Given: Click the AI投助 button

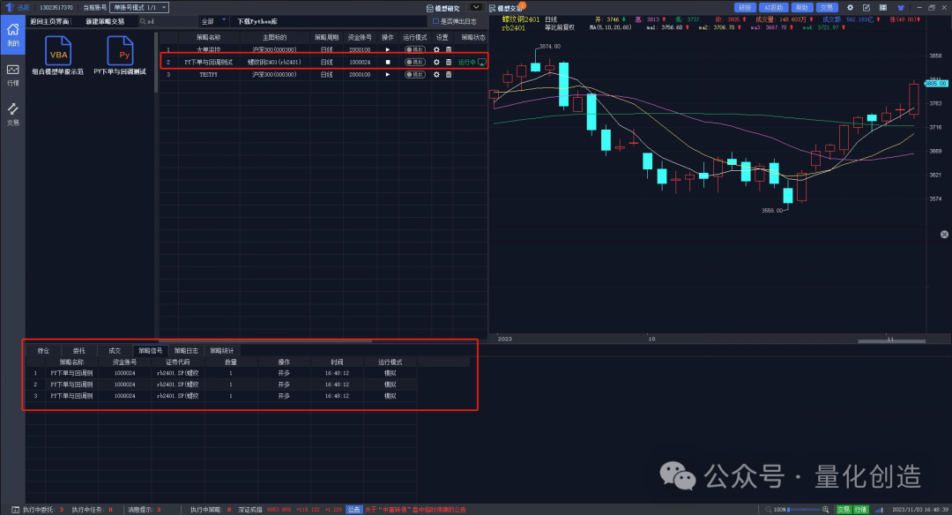Looking at the screenshot, I should pos(773,7).
